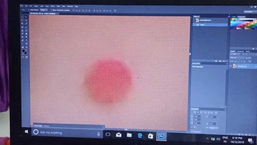Open the Layer menu

point(42,6)
